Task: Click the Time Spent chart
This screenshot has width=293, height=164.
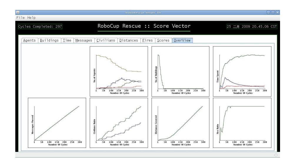Action: 242,71
